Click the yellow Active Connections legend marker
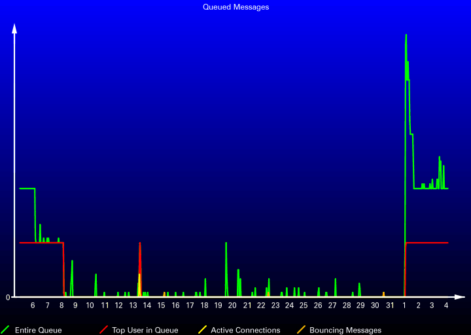471x335 pixels. click(x=202, y=329)
